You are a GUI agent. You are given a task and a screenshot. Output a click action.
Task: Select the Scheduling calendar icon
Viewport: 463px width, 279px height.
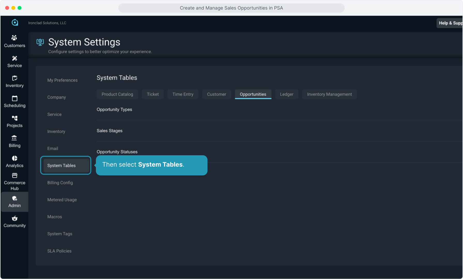pyautogui.click(x=14, y=98)
